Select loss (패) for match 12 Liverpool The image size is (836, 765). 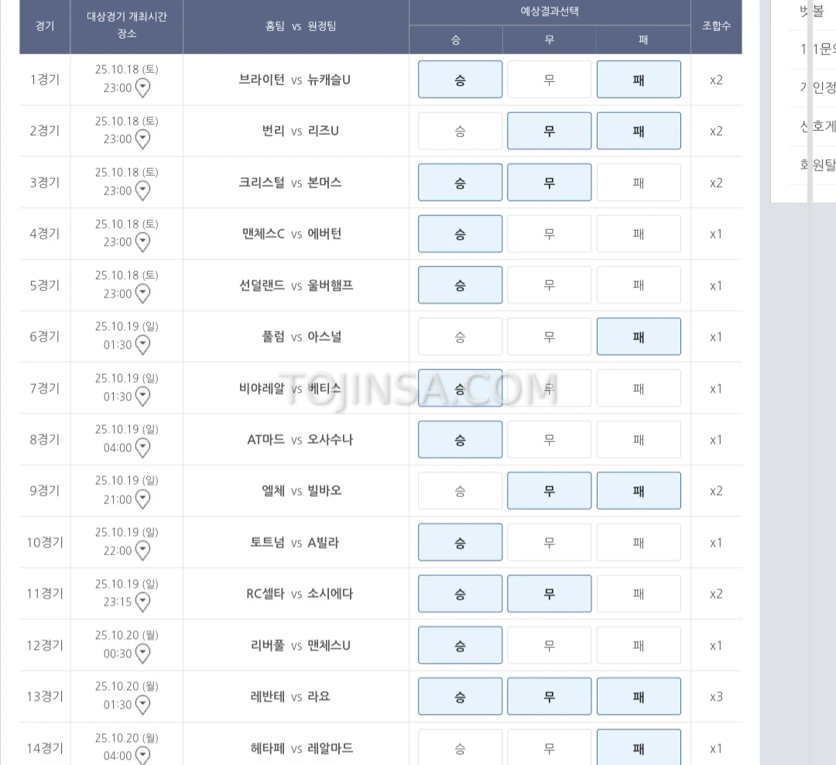[639, 645]
